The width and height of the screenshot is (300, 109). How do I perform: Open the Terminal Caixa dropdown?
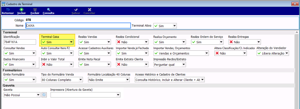pyautogui.click(x=58, y=42)
